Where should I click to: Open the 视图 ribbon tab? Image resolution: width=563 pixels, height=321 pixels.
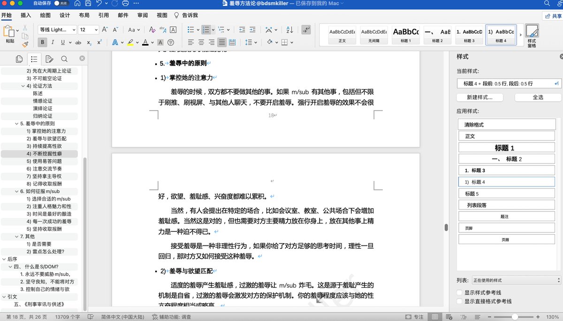tap(162, 15)
